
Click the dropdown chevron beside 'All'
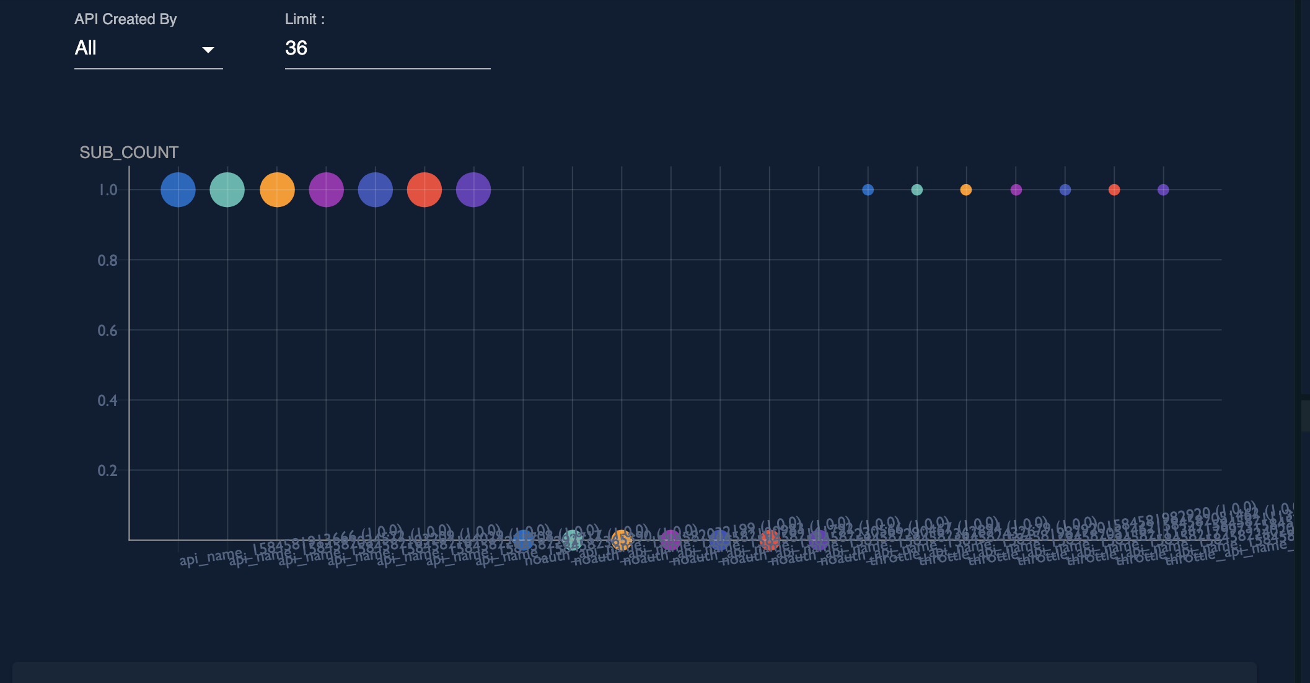(209, 50)
